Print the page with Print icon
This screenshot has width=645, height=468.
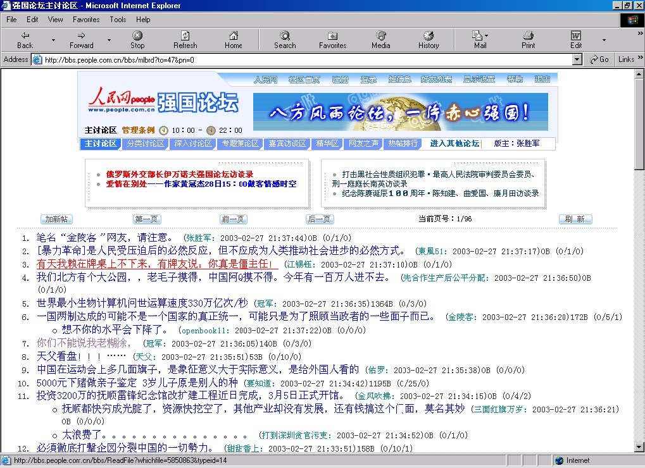529,35
